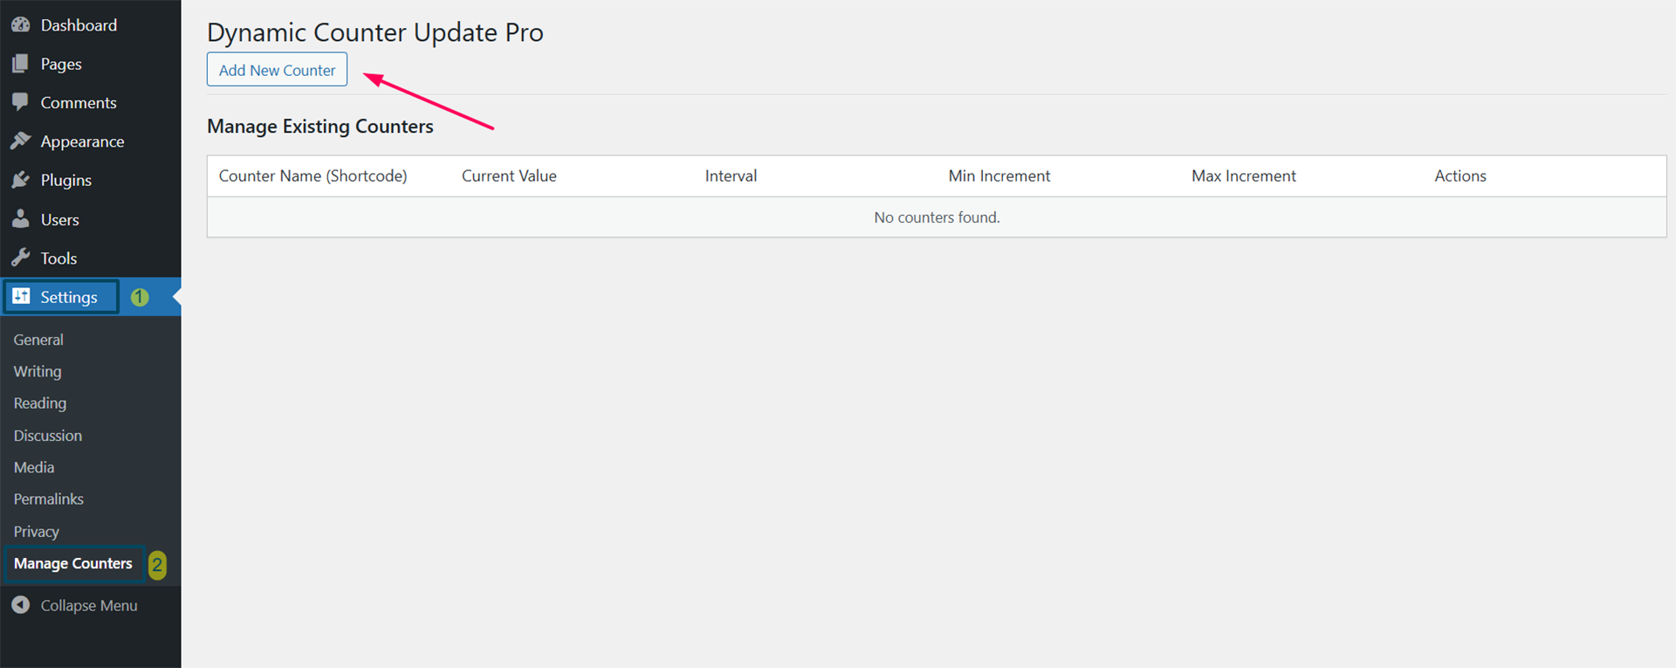Click the Tools wrench icon
The width and height of the screenshot is (1676, 668).
[21, 258]
